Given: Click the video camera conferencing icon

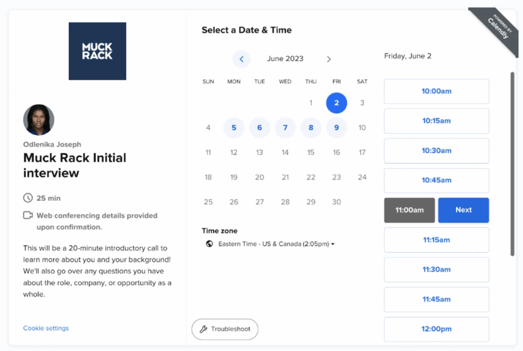Looking at the screenshot, I should [28, 215].
